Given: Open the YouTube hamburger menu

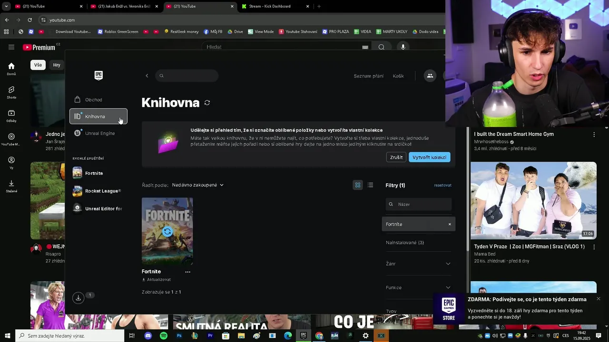Looking at the screenshot, I should pos(11,47).
